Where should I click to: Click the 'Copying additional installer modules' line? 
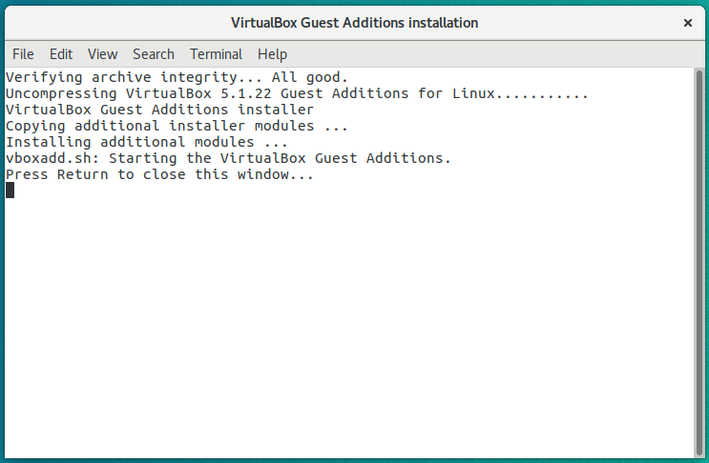pyautogui.click(x=177, y=126)
